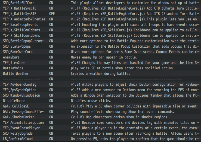Click the Galv_ShadowDarken plugin name
The height and width of the screenshot is (142, 201).
coord(19,117)
